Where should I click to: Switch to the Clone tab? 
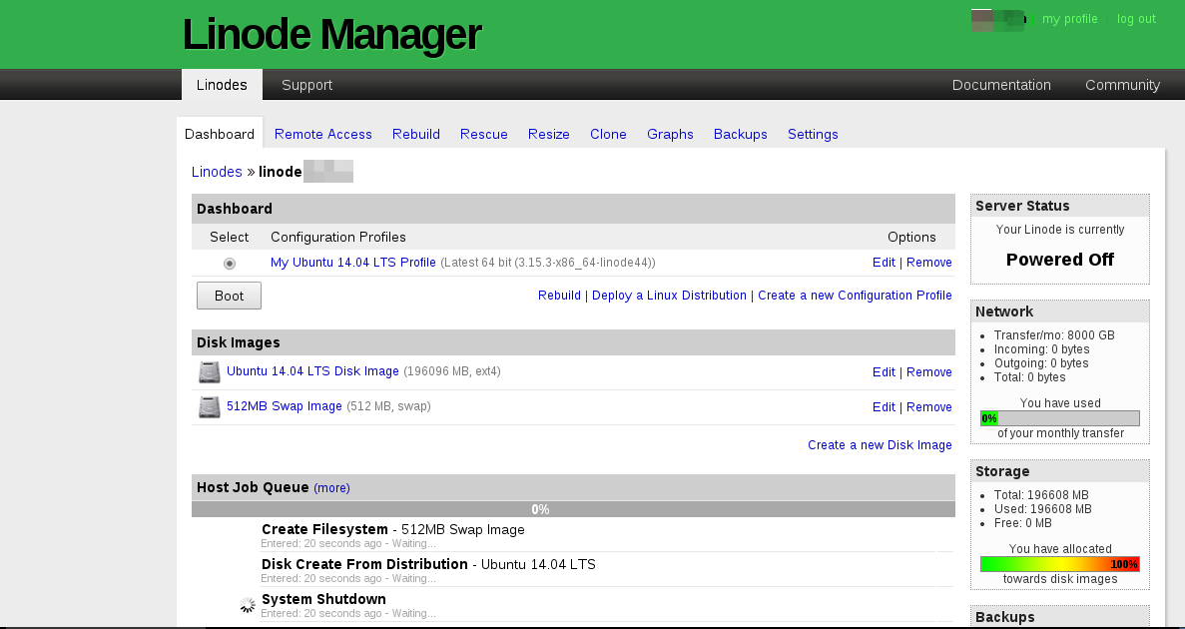click(608, 134)
